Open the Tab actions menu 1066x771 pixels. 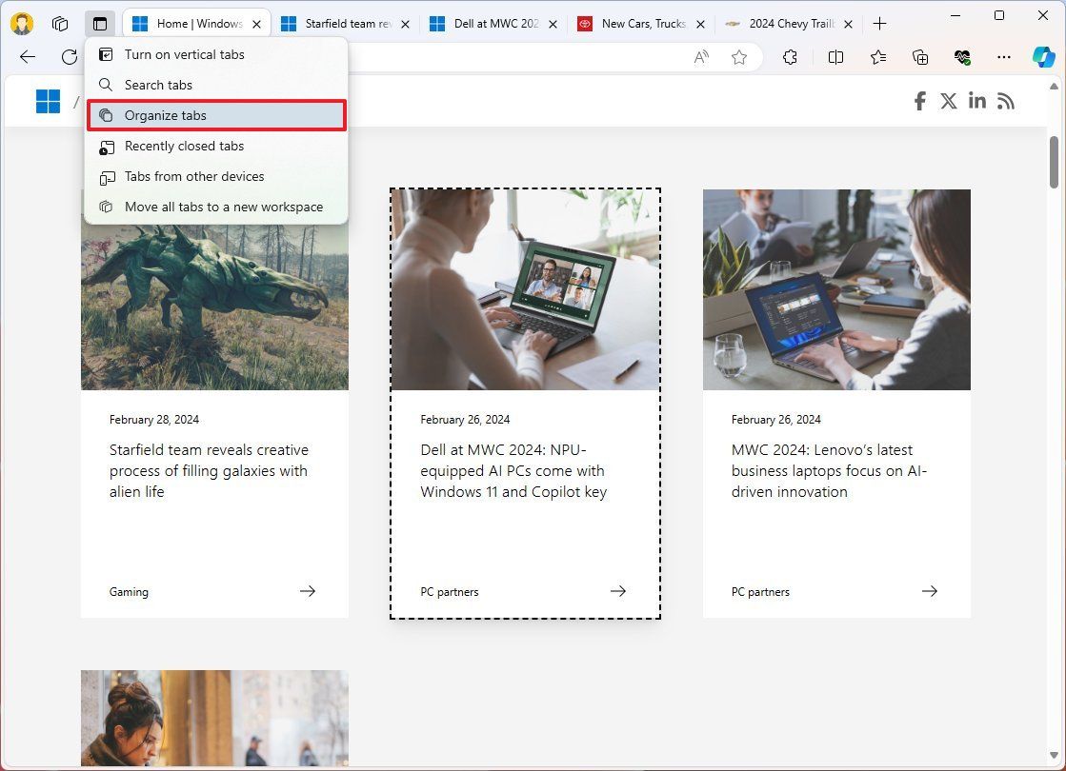click(99, 23)
